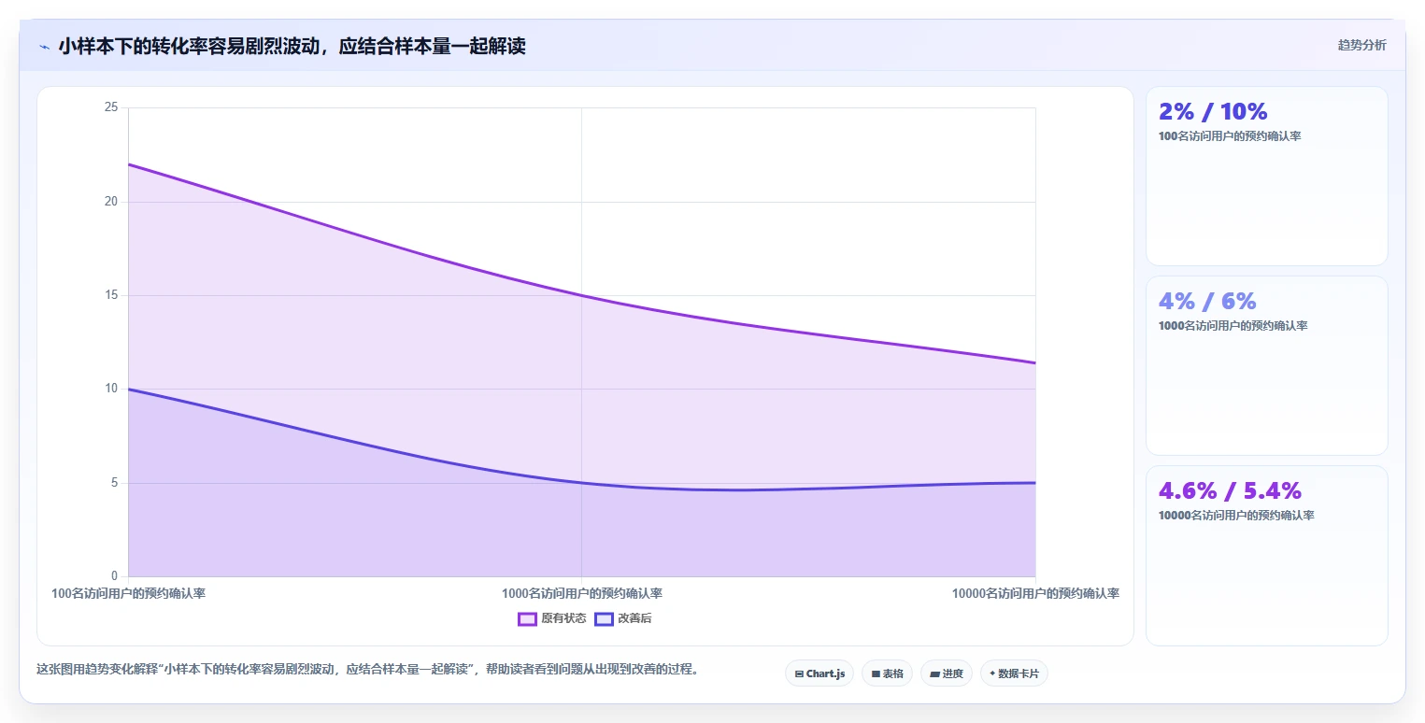1425x723 pixels.
Task: Click x-axis label 10000名访问用户的预约确认率
Action: coord(1035,593)
